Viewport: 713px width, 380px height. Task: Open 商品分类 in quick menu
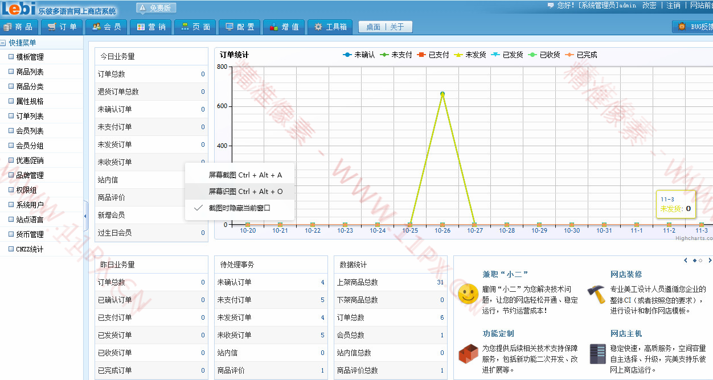tap(30, 86)
